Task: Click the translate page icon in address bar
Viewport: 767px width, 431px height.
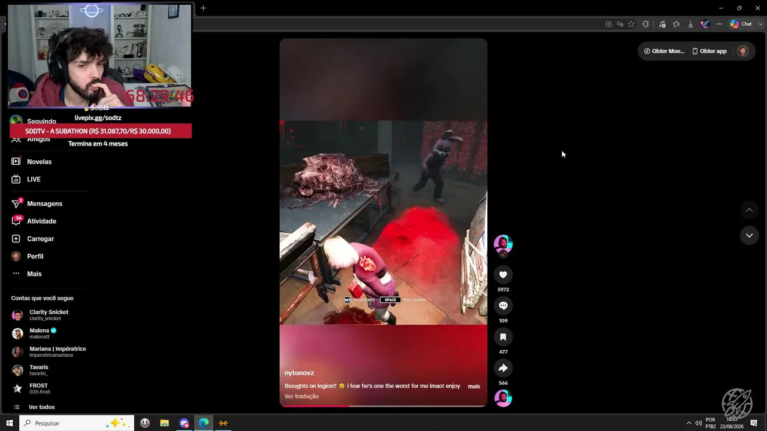Action: tap(620, 24)
